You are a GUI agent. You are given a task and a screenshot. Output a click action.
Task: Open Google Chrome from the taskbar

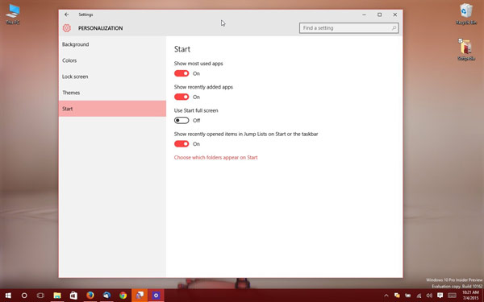tap(123, 296)
